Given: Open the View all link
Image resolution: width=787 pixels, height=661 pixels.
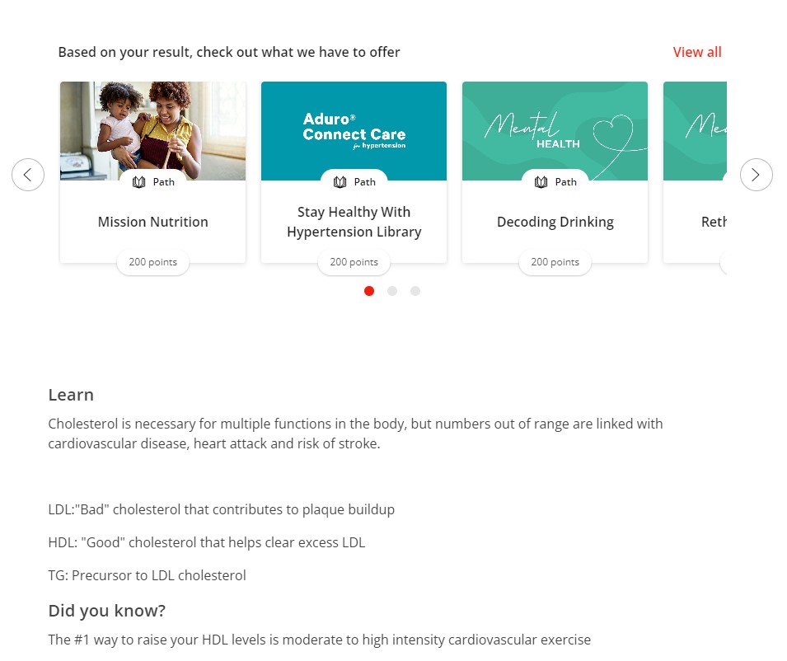Looking at the screenshot, I should [696, 52].
